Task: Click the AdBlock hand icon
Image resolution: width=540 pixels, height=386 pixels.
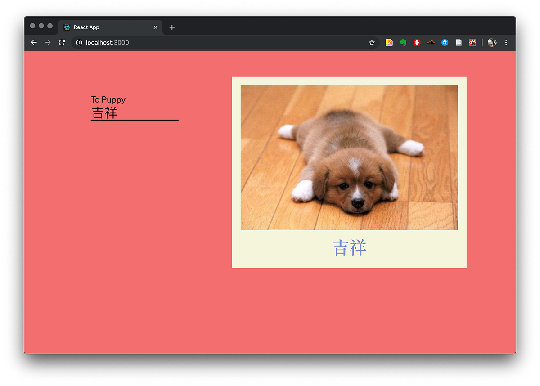Action: click(417, 42)
